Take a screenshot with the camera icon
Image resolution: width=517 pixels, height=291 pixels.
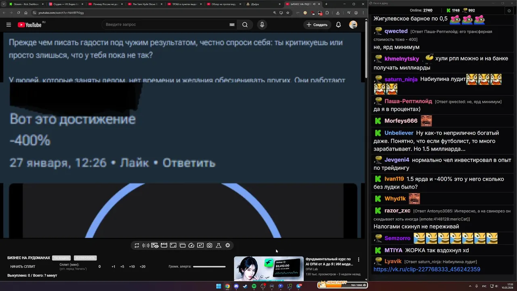click(210, 245)
